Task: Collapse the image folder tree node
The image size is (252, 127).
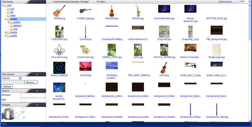Action: tap(5, 19)
